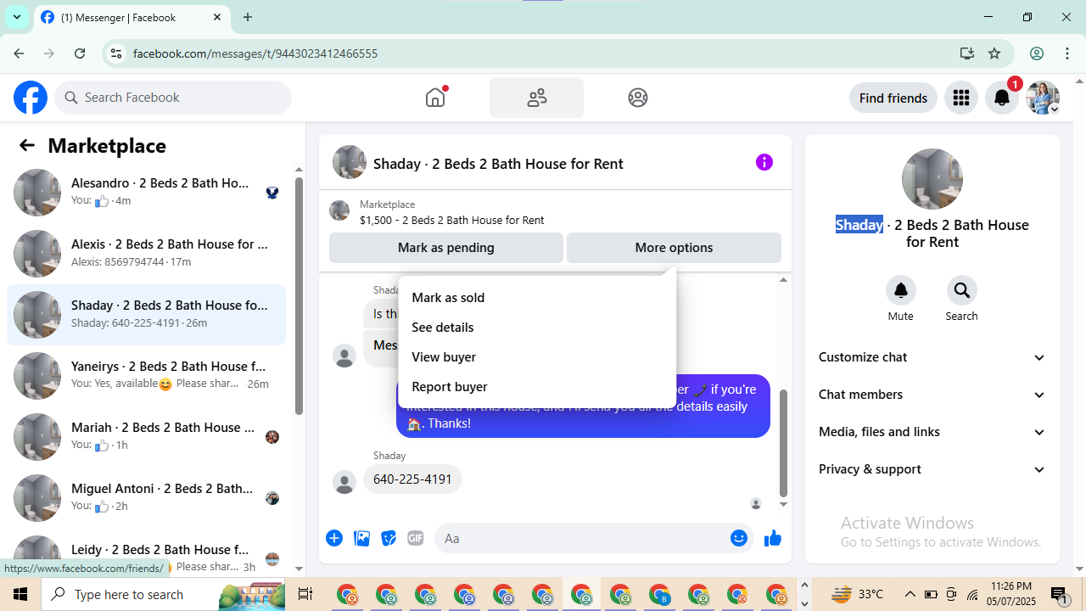Image resolution: width=1086 pixels, height=611 pixels.
Task: Click the Facebook logo icon
Action: (x=31, y=98)
